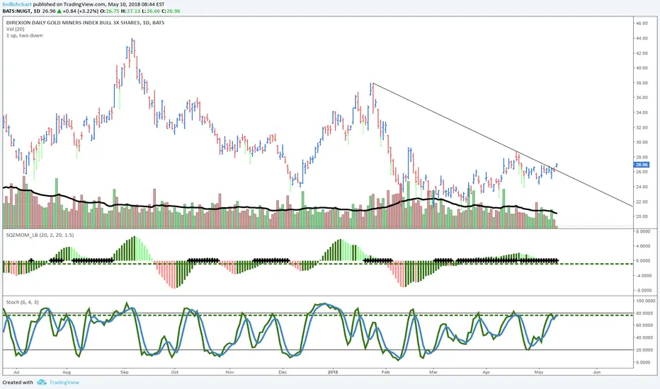Click the 20.0000 stochastic axis label
The width and height of the screenshot is (660, 389).
(x=644, y=350)
